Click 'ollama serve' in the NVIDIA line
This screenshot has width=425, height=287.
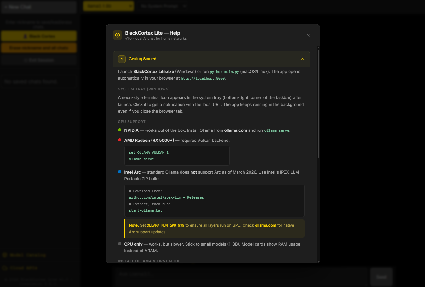coord(277,130)
